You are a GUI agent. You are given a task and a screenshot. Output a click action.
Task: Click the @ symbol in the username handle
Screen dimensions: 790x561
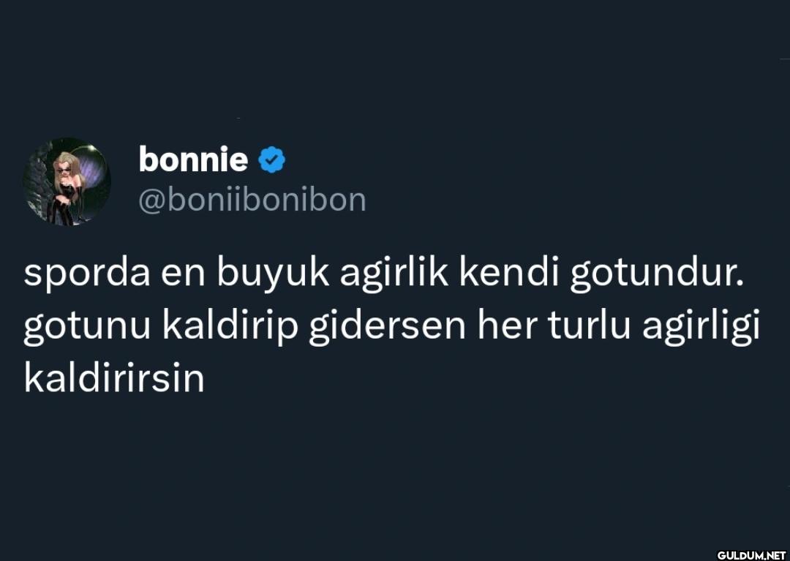pos(152,201)
